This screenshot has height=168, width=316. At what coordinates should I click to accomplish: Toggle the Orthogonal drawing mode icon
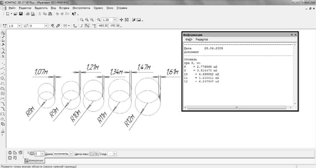(x=82, y=26)
